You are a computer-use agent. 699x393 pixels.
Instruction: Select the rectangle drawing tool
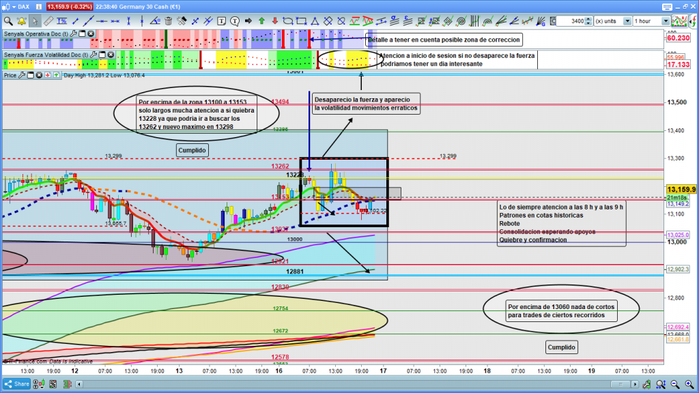(301, 20)
